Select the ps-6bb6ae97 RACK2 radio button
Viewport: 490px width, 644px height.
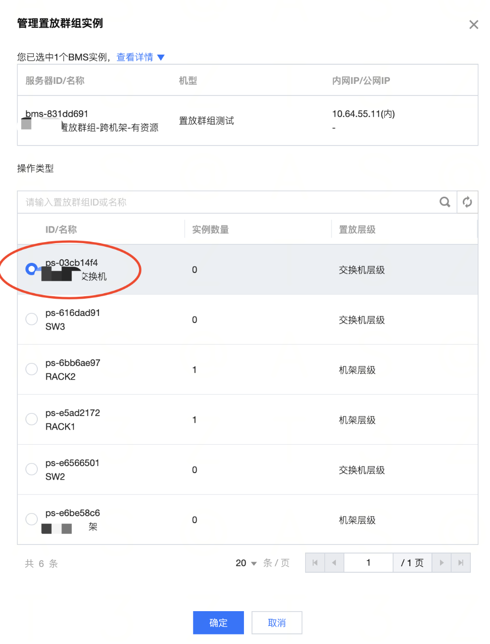(32, 369)
